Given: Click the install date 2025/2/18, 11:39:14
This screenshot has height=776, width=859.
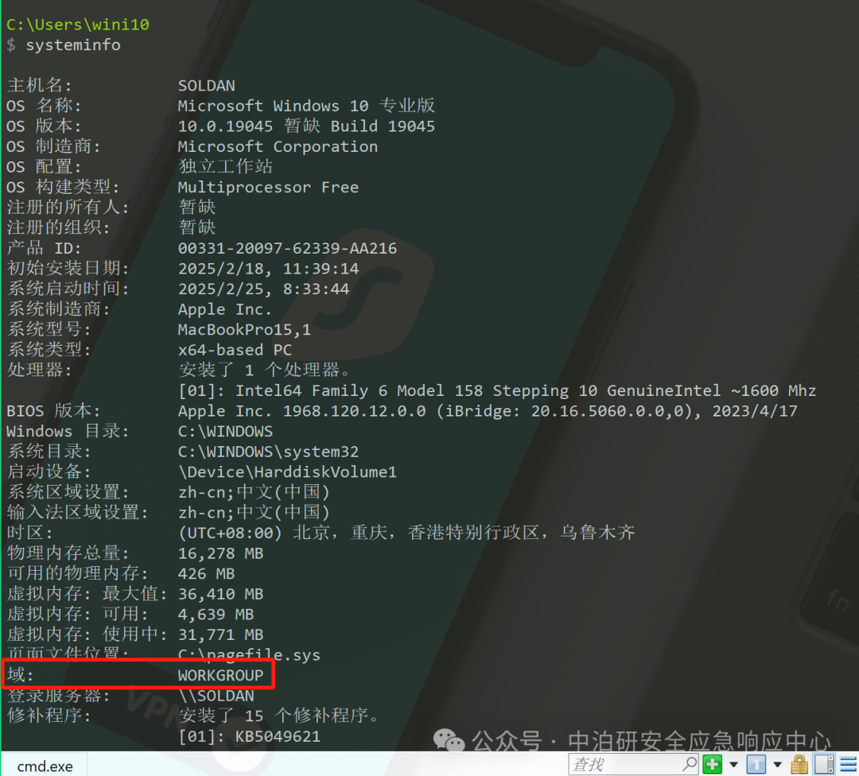Looking at the screenshot, I should 269,269.
